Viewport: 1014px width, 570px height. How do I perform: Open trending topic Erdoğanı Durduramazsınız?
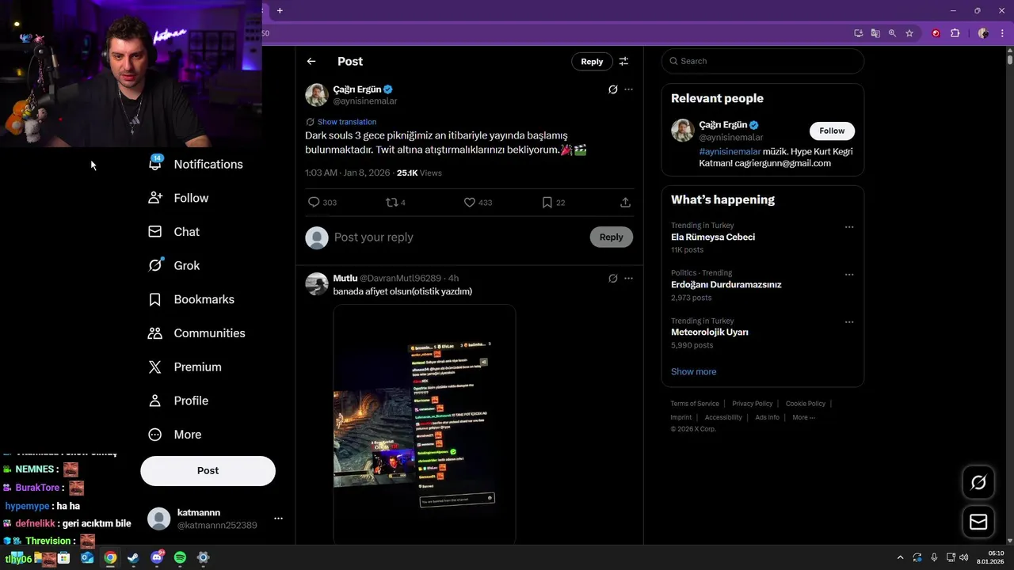[x=726, y=284]
